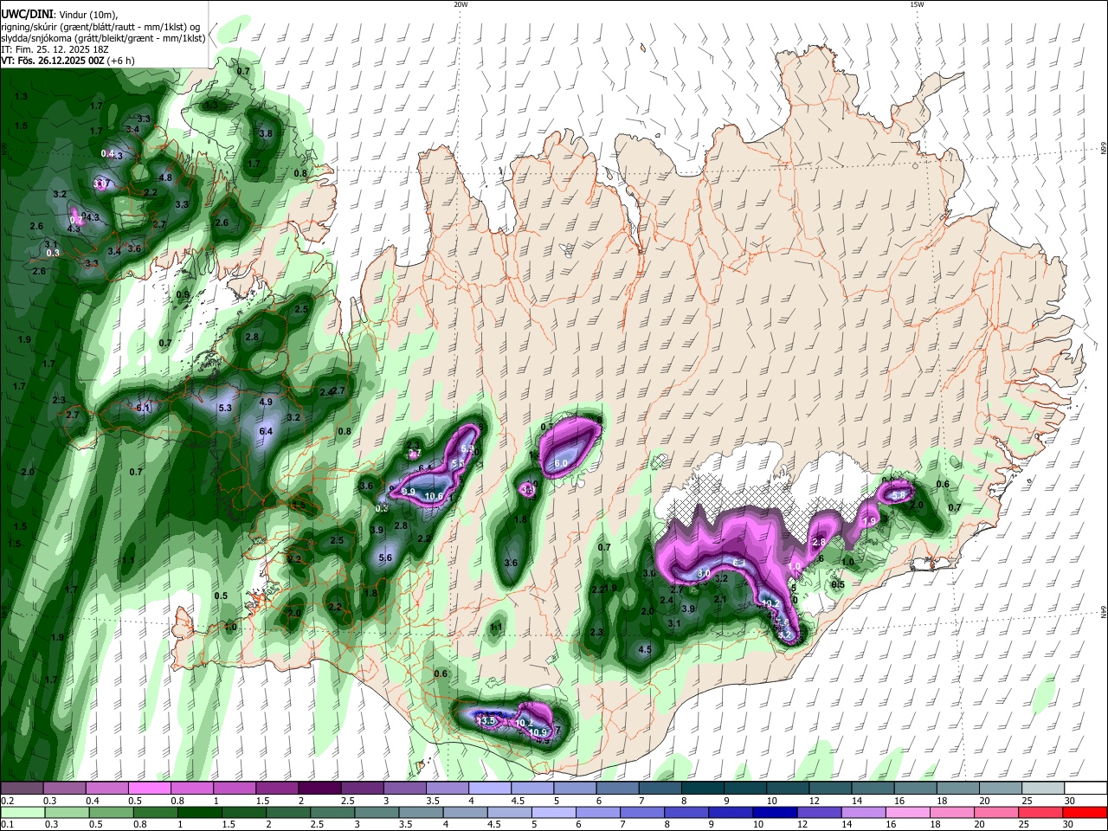Click the 64N latitude label on the right edge
The image size is (1108, 831).
click(x=1104, y=612)
